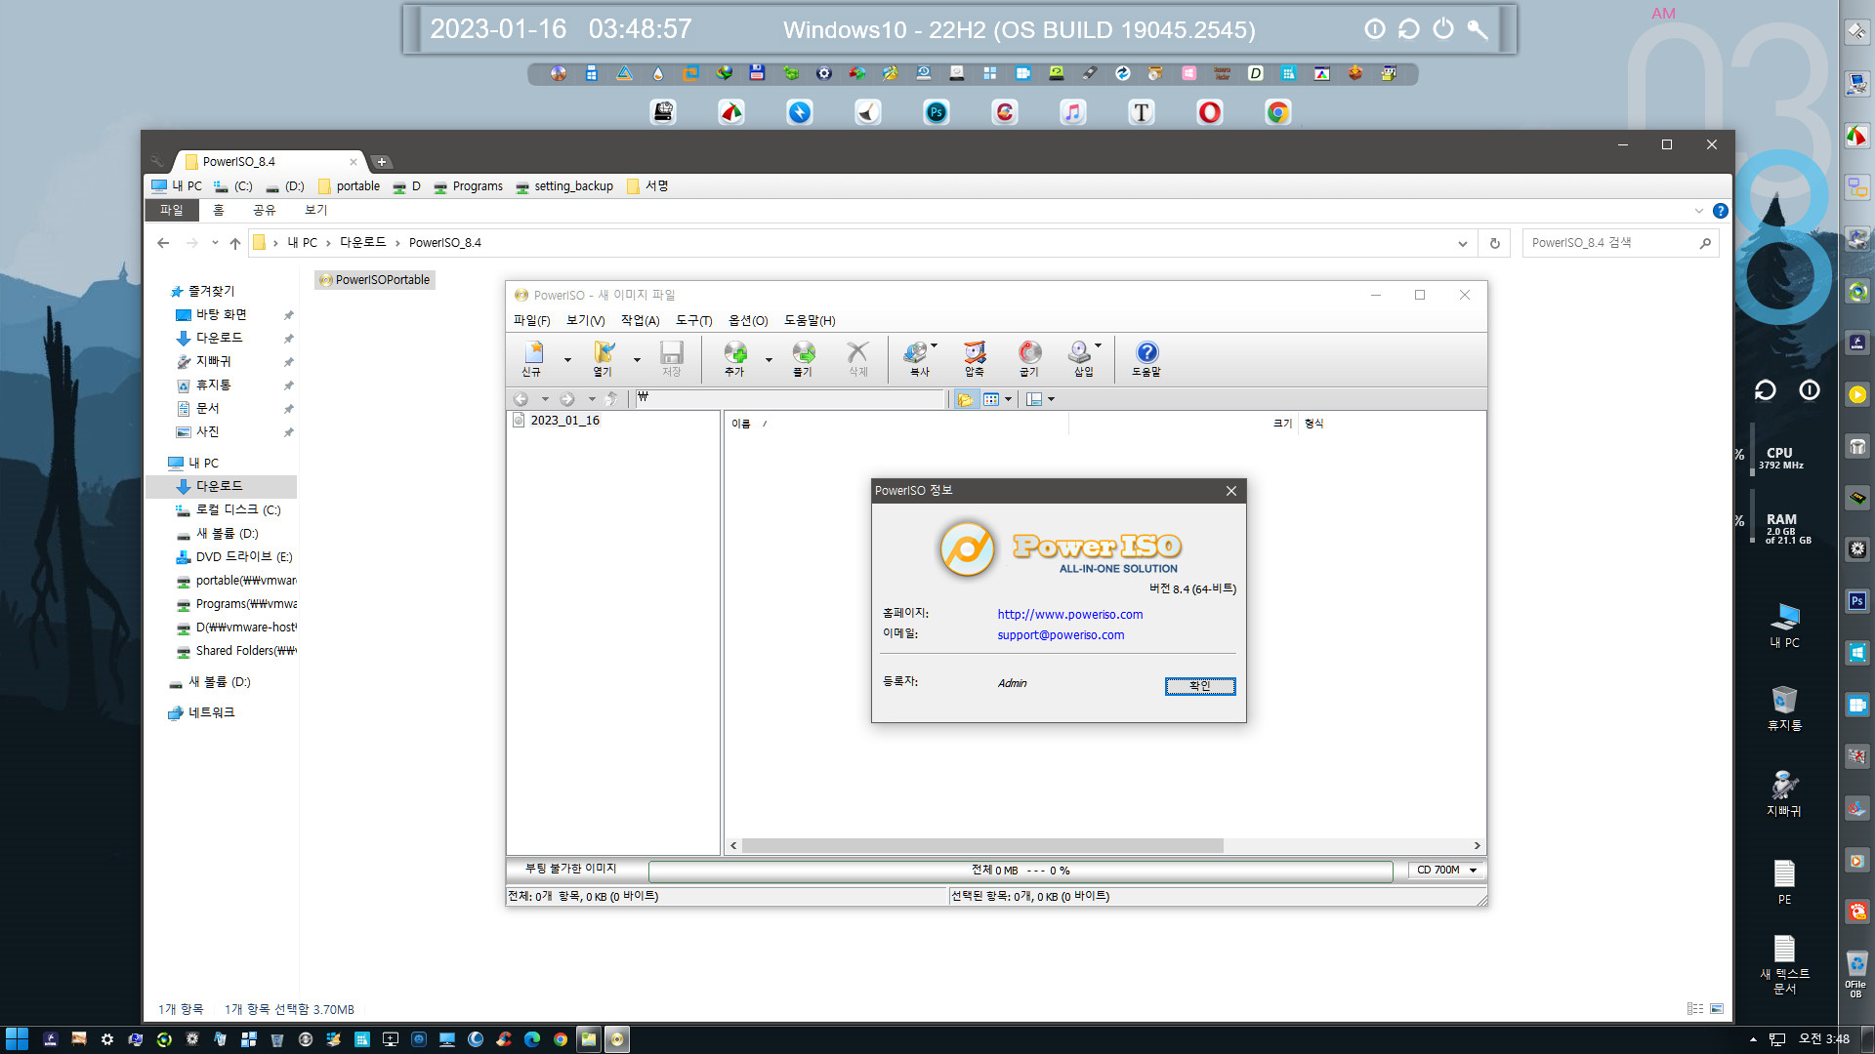This screenshot has height=1054, width=1875.
Task: Switch Explorer to details view layout
Action: [1695, 1009]
